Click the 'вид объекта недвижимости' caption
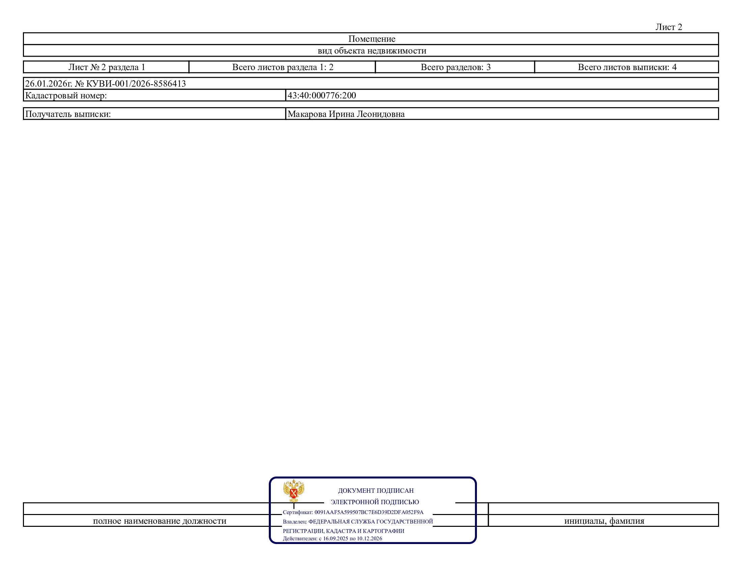This screenshot has height=573, width=742. (372, 51)
